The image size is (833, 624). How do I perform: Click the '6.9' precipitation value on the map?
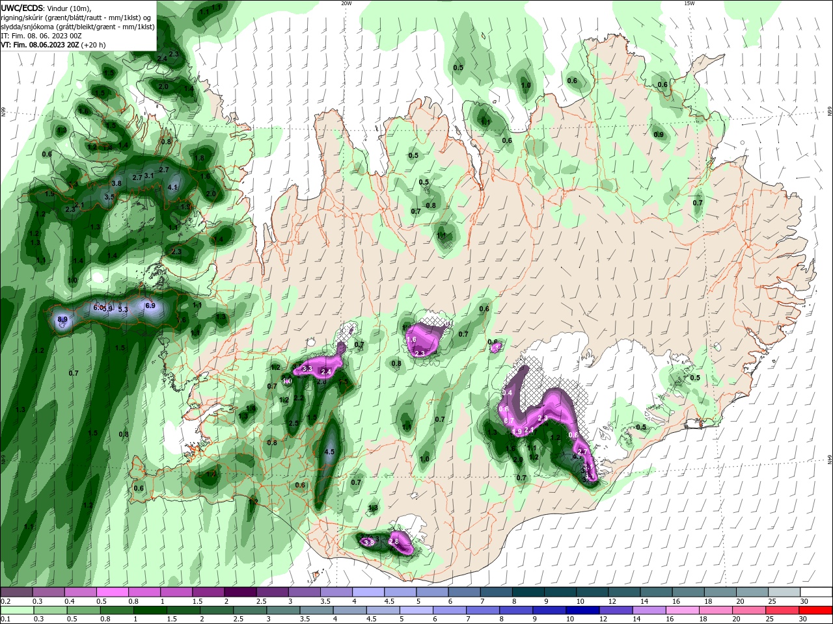coord(150,305)
